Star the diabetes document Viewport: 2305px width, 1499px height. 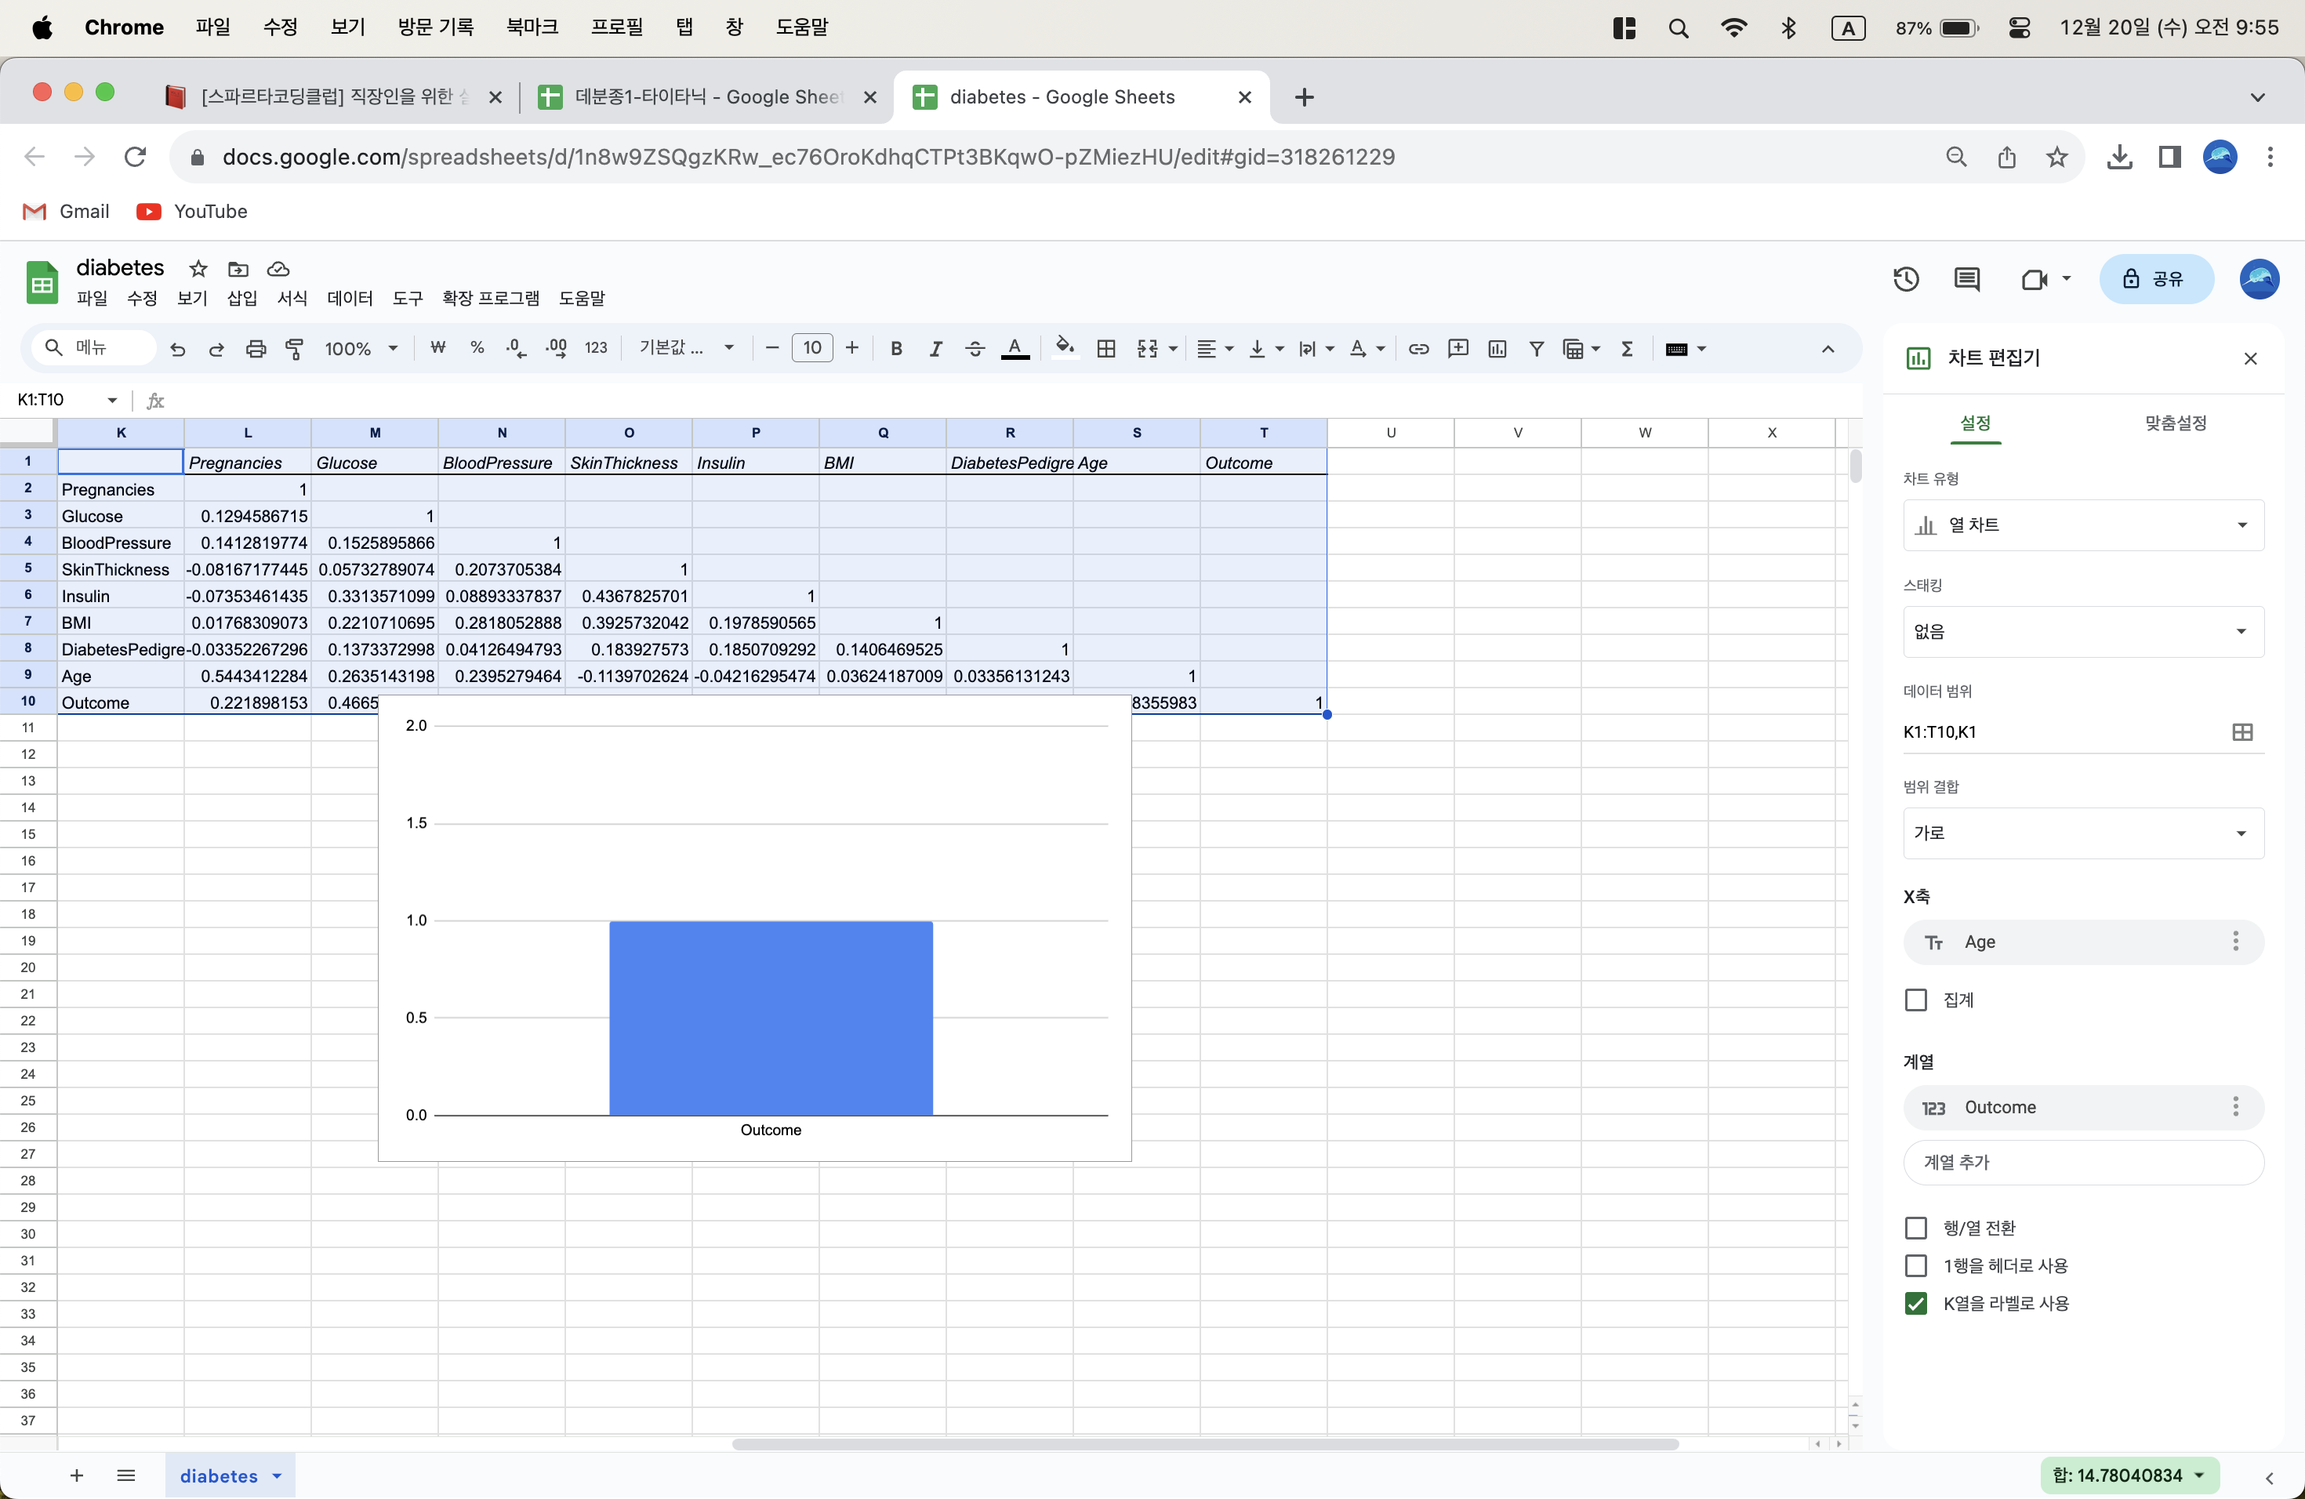(x=198, y=268)
